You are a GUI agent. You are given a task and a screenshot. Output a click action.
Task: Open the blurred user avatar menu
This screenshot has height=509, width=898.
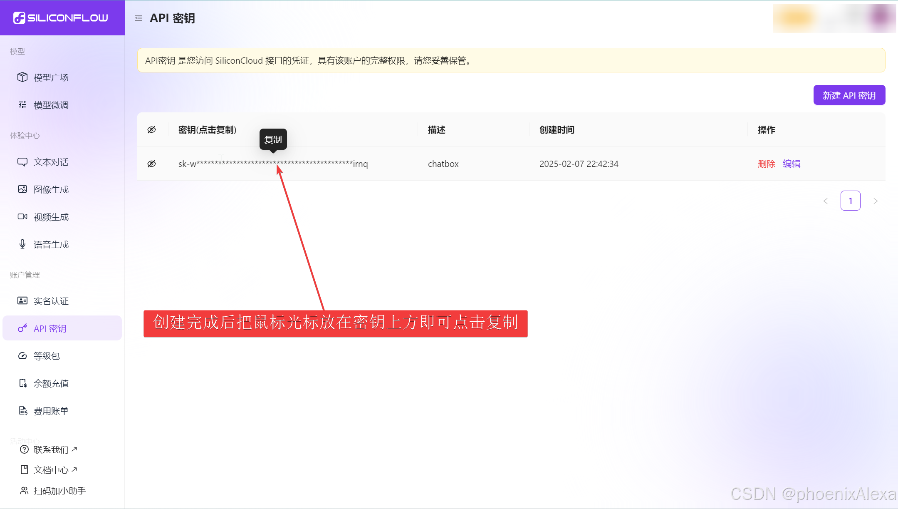tap(880, 18)
